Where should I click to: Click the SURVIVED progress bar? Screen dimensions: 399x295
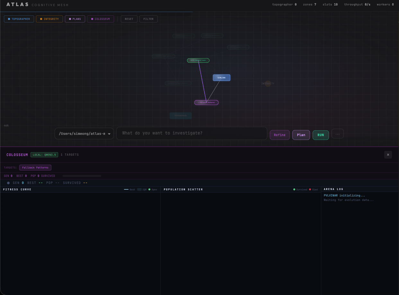click(x=82, y=176)
